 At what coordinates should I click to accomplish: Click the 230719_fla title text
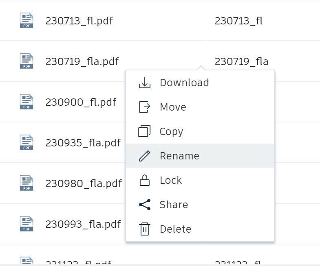(241, 61)
